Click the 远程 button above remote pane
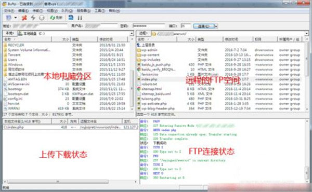The width and height of the screenshot is (312, 192). pyautogui.click(x=144, y=33)
